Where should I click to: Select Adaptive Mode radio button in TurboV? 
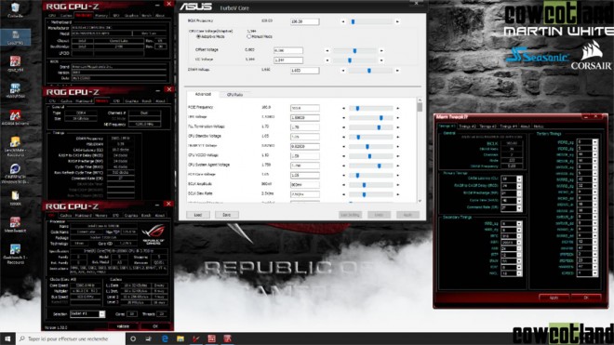[198, 36]
